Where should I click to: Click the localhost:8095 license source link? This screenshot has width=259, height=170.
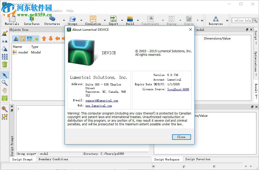pyautogui.click(x=178, y=89)
